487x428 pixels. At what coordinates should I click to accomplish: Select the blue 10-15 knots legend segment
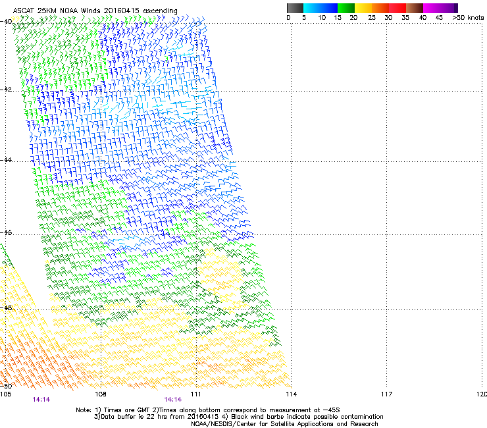click(329, 8)
